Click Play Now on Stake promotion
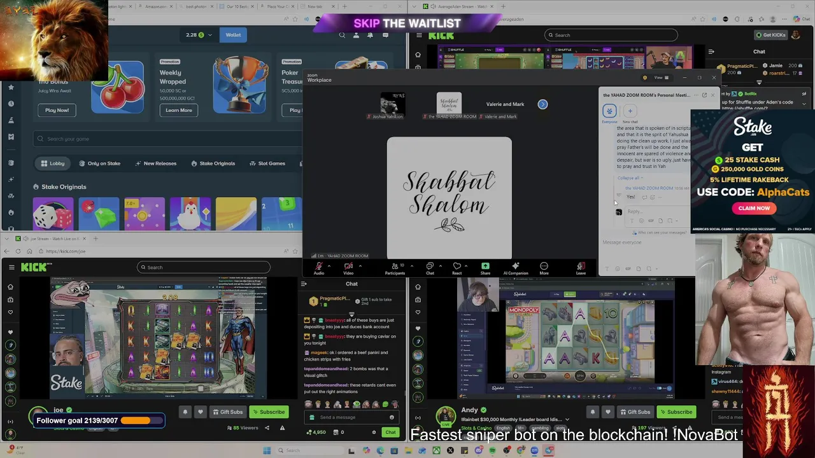The width and height of the screenshot is (815, 458). 57,110
